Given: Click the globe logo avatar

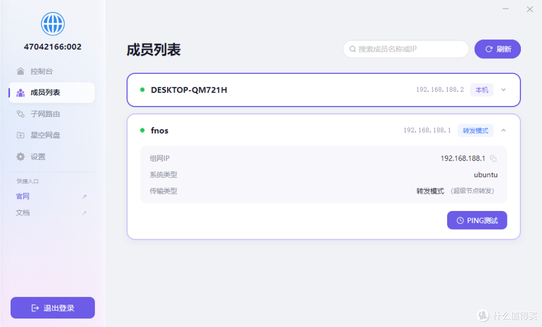Looking at the screenshot, I should (53, 24).
